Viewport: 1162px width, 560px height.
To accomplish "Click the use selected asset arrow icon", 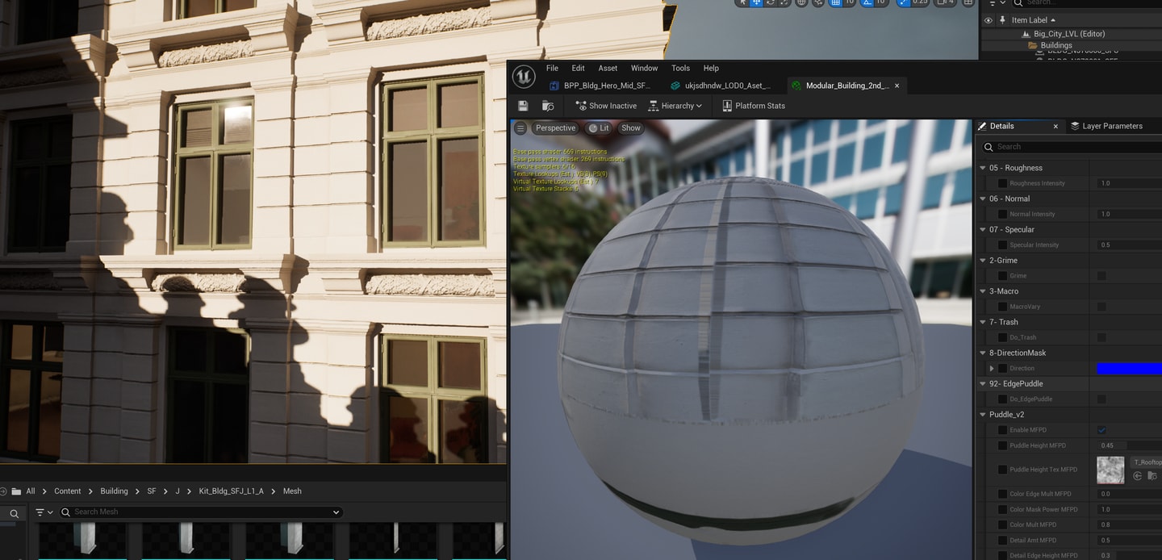I will click(x=1138, y=476).
